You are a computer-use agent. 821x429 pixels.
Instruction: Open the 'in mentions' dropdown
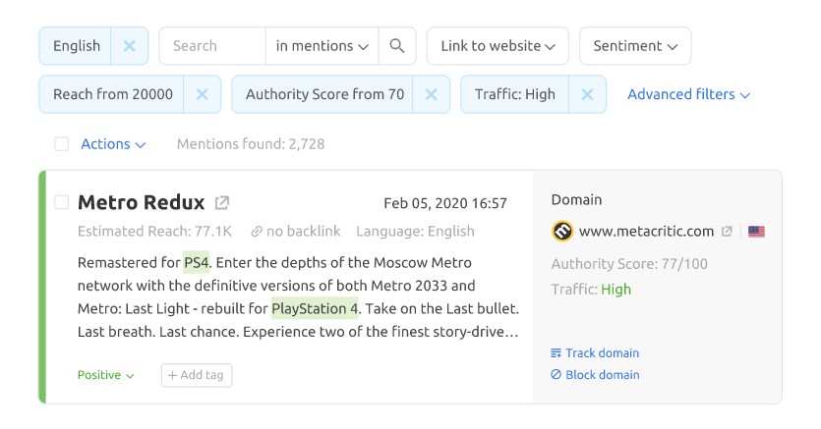tap(323, 46)
